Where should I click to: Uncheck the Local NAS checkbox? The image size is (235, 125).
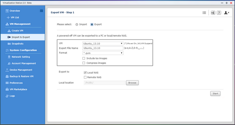(x=85, y=73)
